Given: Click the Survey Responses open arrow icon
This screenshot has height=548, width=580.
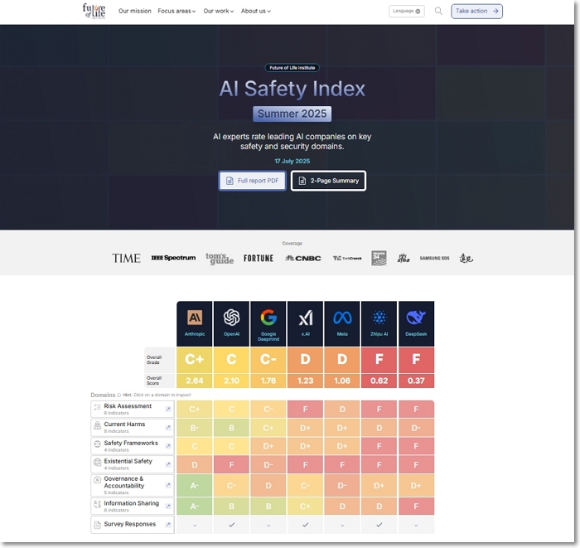Looking at the screenshot, I should click(x=168, y=524).
